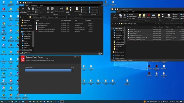Select Discord desktop icon
Image resolution: width=184 pixels, height=103 pixels.
point(4,45)
